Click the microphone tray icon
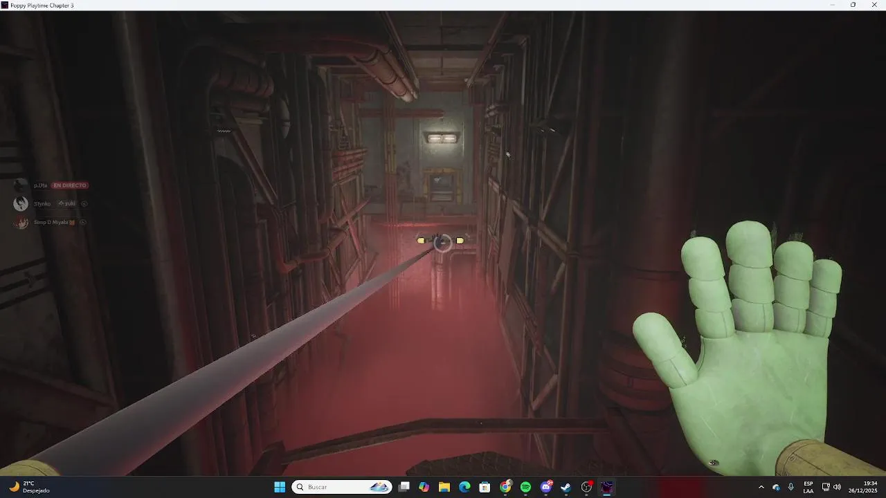Image resolution: width=886 pixels, height=498 pixels. pos(791,487)
